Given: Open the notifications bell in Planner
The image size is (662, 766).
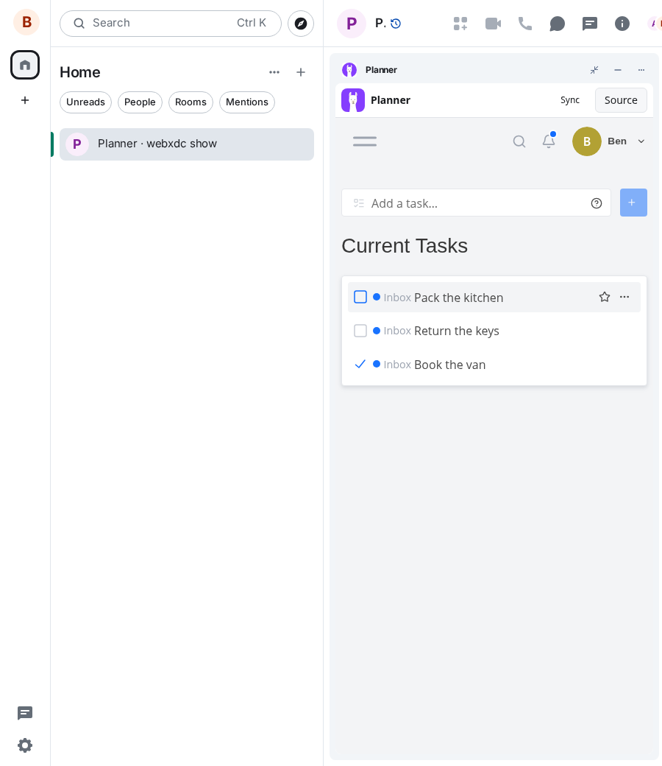Looking at the screenshot, I should click(x=549, y=141).
